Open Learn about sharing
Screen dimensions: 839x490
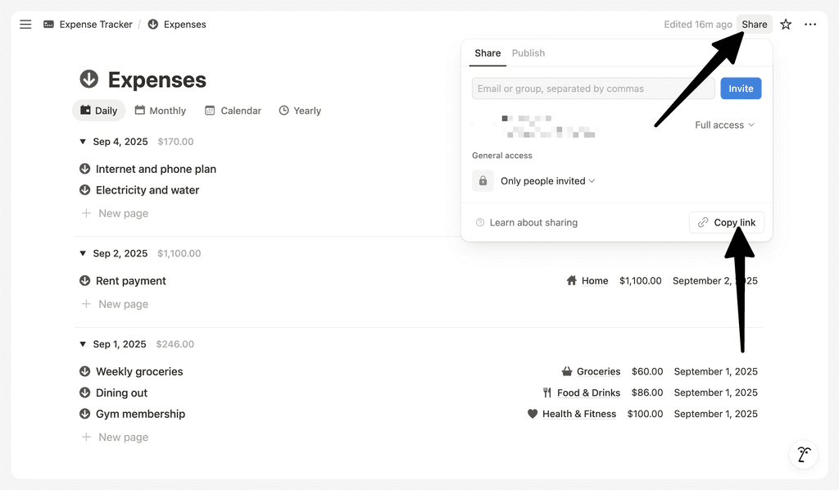(x=533, y=222)
